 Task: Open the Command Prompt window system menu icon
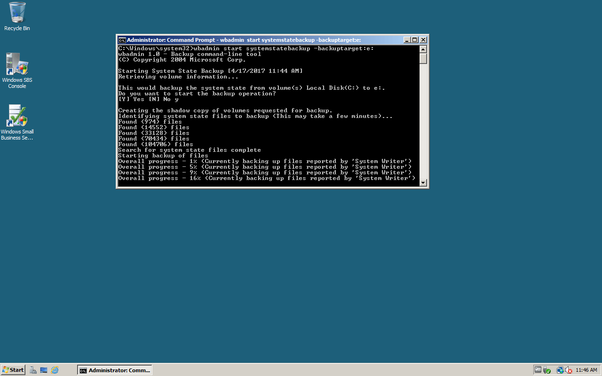(x=122, y=40)
